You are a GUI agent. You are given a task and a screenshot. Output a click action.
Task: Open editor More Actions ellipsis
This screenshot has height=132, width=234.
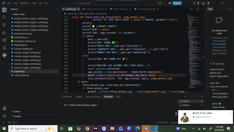tap(202, 9)
